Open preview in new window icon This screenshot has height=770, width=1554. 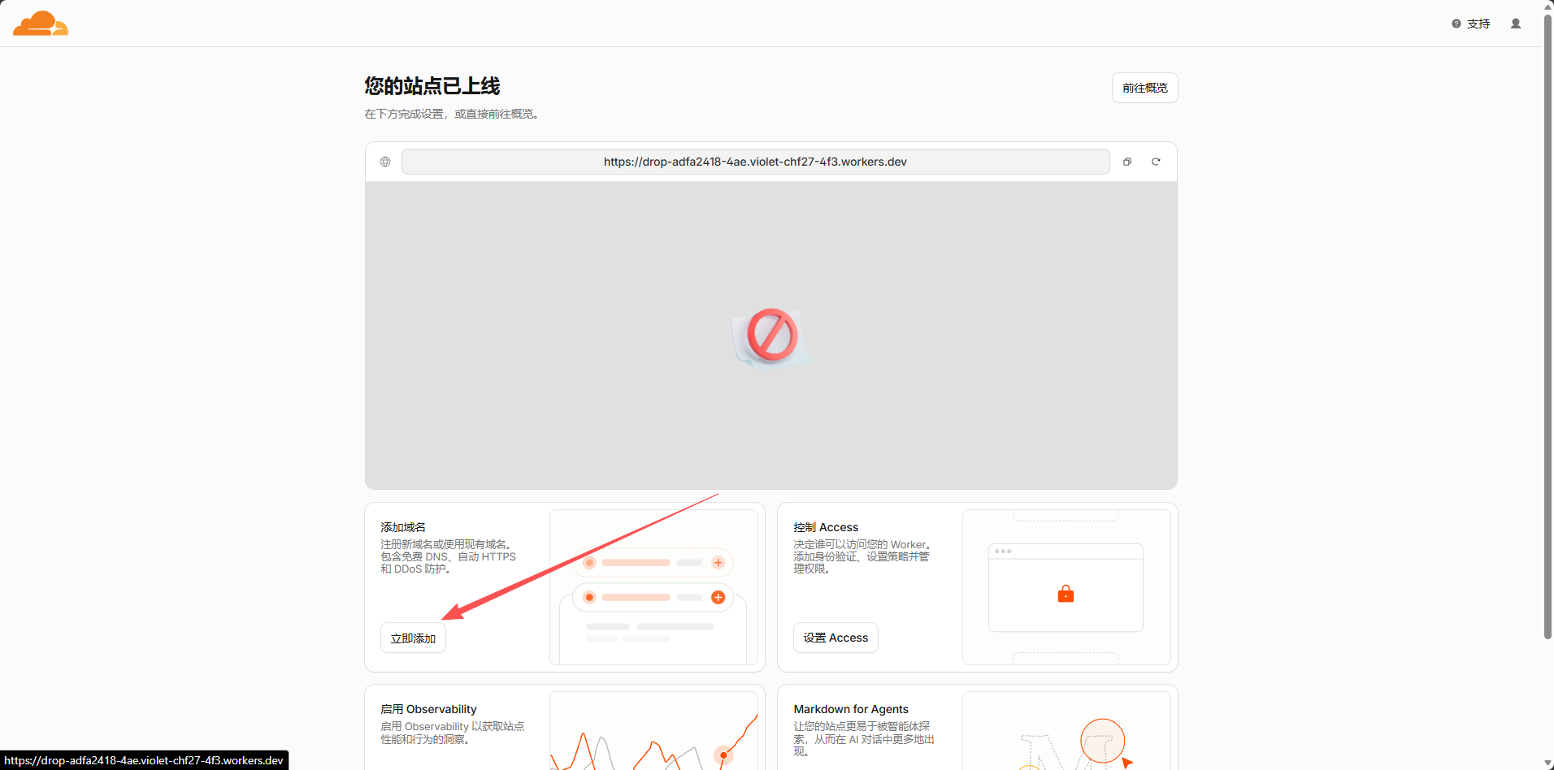coord(1127,162)
